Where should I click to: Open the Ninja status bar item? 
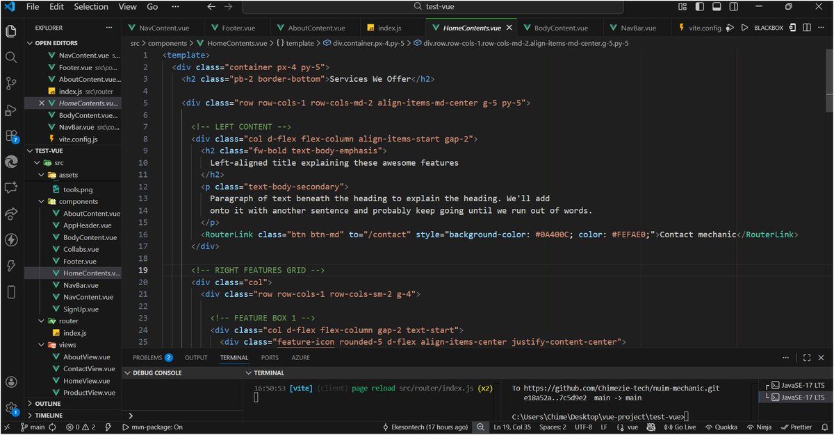(x=759, y=427)
